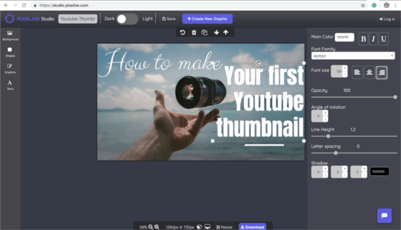Decrease the third shadow value

(364, 175)
